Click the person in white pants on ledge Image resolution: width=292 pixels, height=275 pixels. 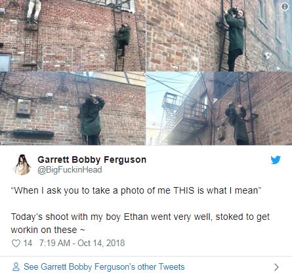(33, 11)
